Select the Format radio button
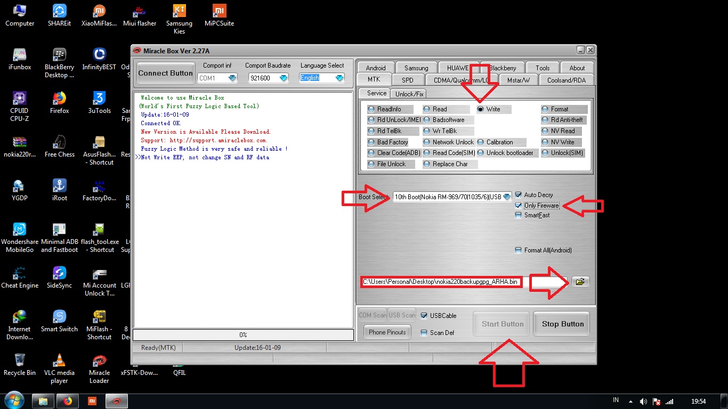 point(545,109)
